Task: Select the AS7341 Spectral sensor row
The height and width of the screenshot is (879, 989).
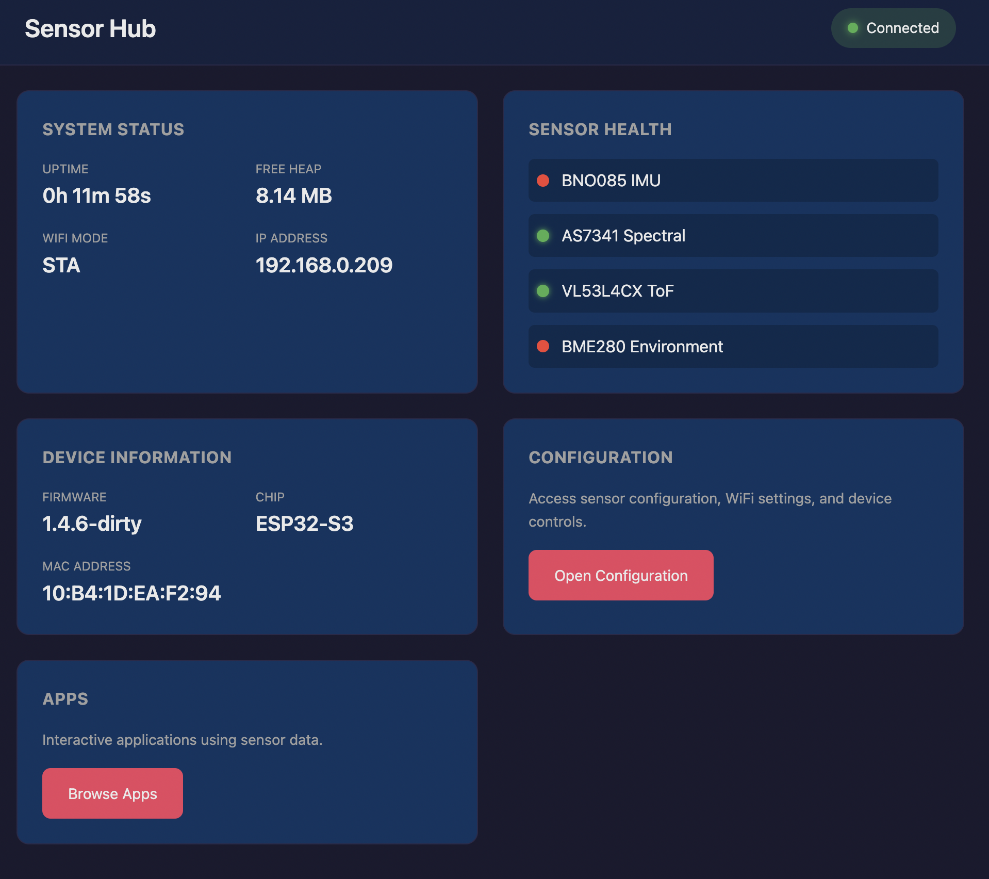Action: 733,236
